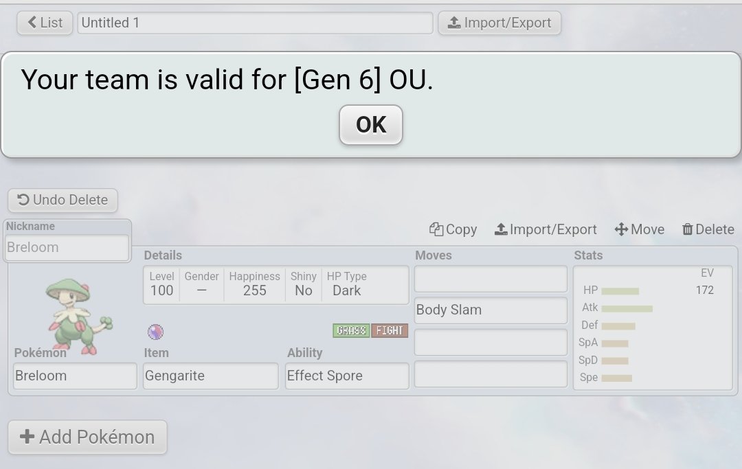The image size is (742, 469).
Task: Go back to the team List
Action: point(45,23)
